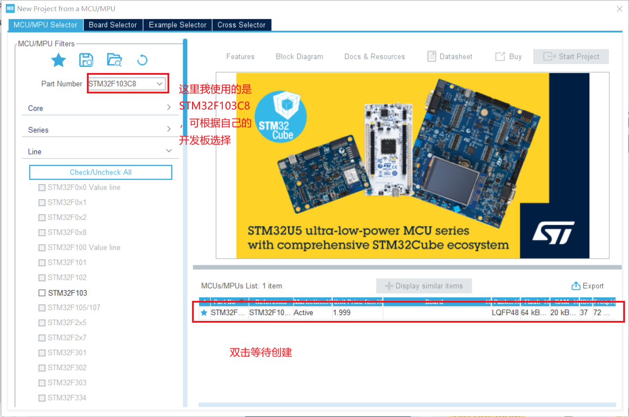Screen dimensions: 629x417
Task: Click the Buy external link icon
Action: tap(500, 57)
